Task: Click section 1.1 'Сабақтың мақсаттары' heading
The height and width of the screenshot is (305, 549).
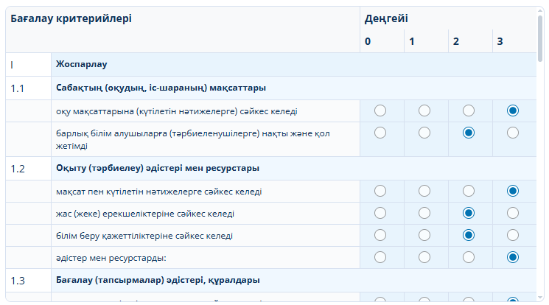Action: point(161,88)
